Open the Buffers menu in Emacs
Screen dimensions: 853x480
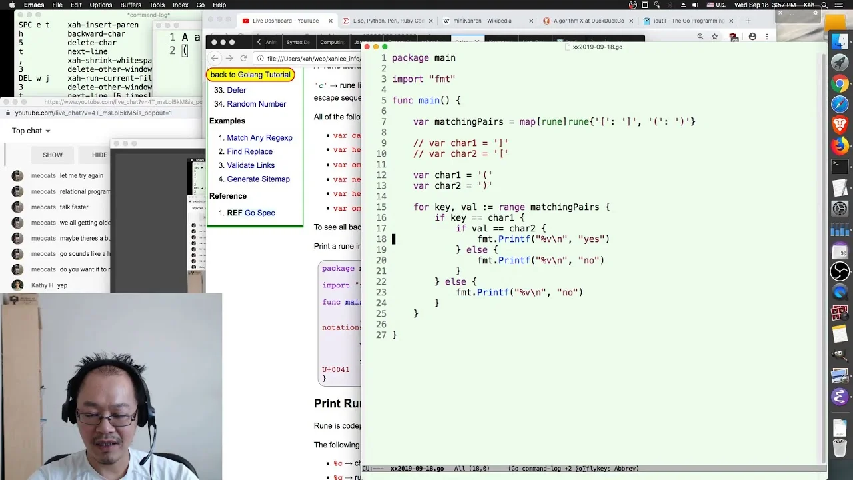[x=131, y=5]
